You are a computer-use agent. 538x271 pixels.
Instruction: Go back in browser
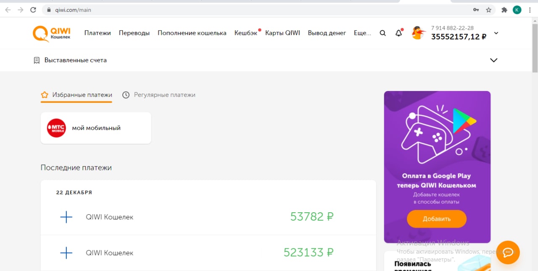point(8,10)
